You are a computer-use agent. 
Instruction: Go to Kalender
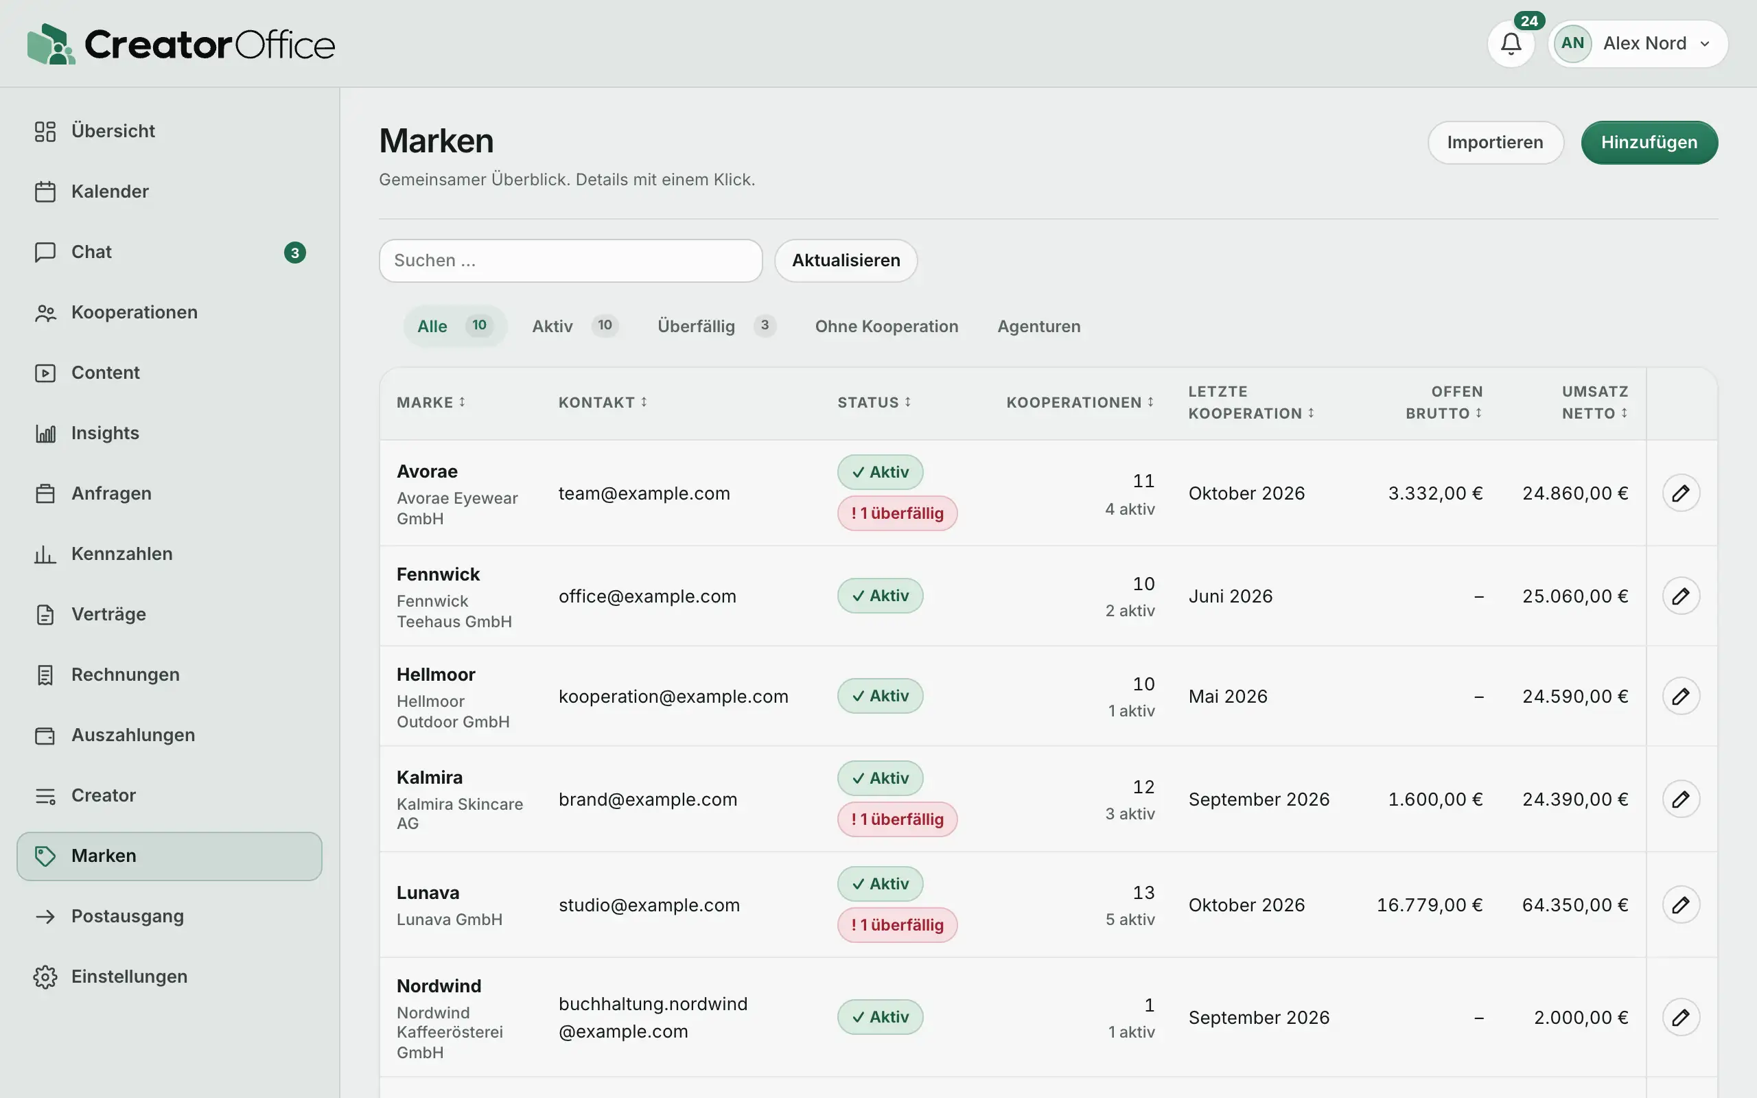pyautogui.click(x=169, y=191)
